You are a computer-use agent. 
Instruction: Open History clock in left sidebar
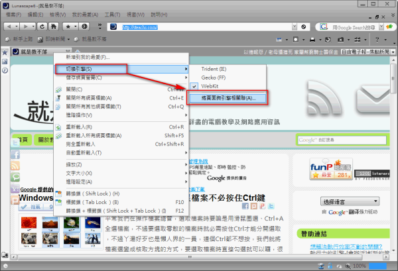click(x=5, y=70)
